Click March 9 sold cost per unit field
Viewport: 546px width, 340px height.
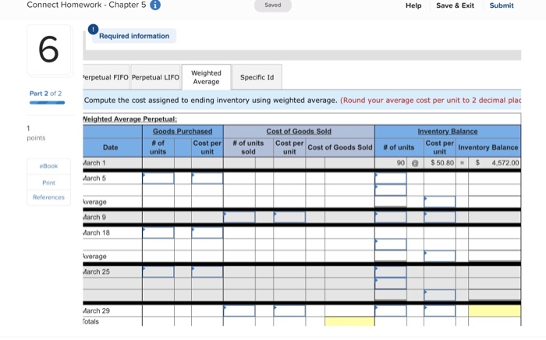(289, 217)
